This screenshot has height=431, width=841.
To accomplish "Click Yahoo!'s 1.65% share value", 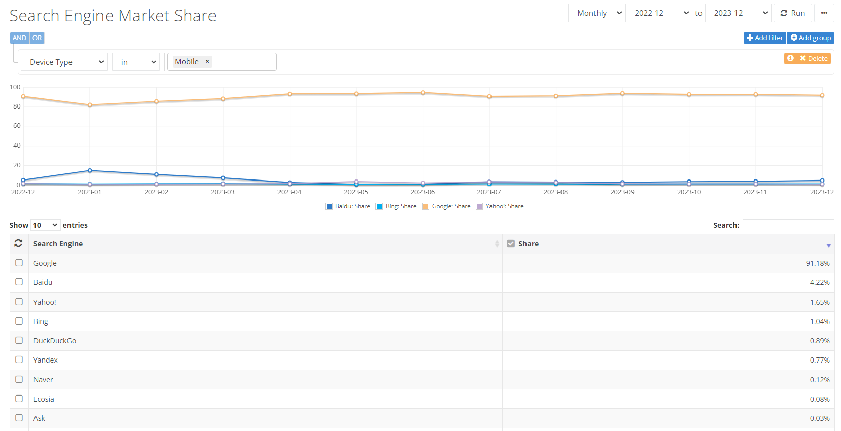I will click(x=820, y=302).
